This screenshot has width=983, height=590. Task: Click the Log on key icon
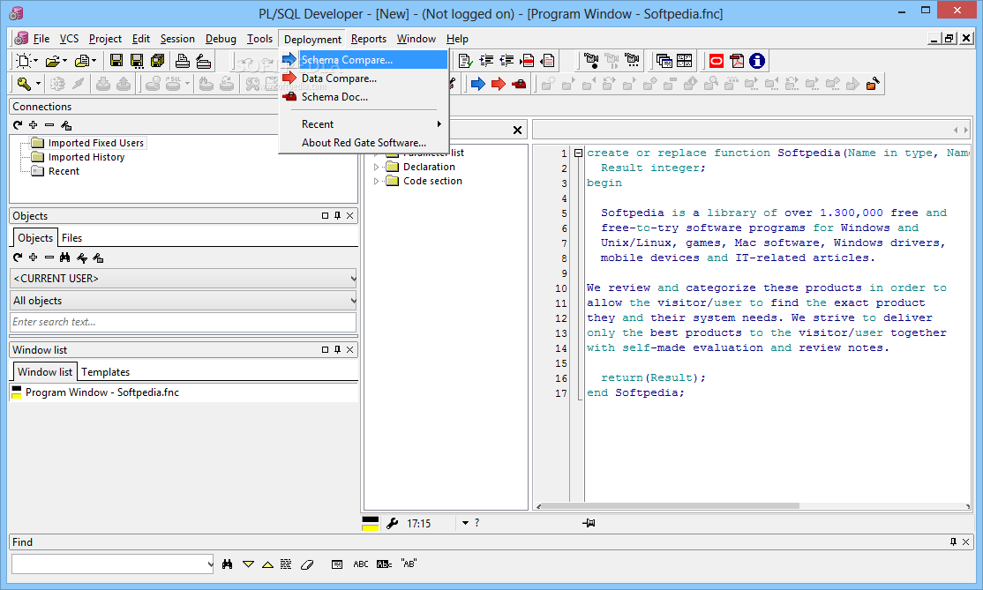(23, 83)
